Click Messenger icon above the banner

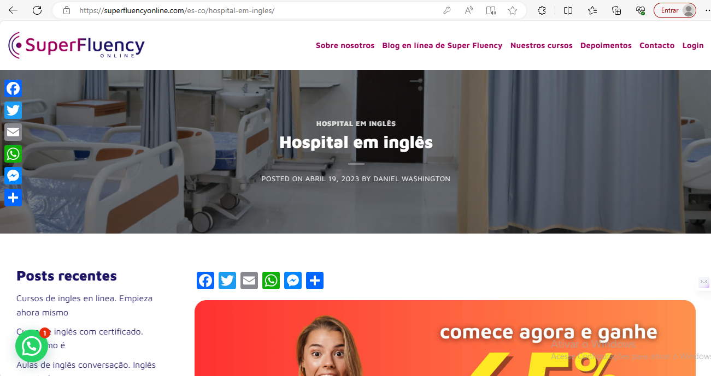pyautogui.click(x=293, y=280)
